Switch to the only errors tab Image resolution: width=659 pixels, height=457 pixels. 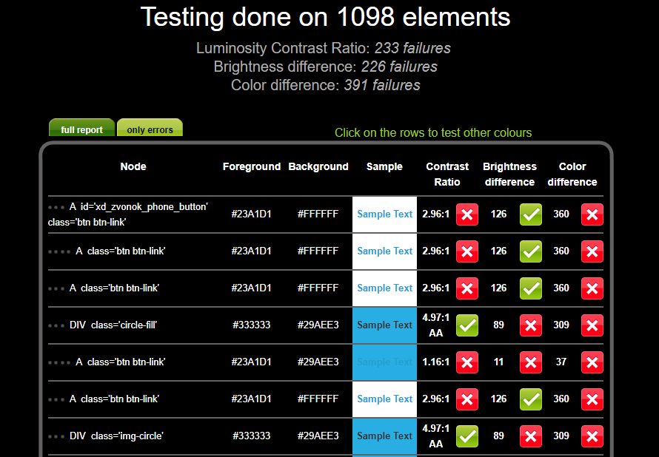150,128
